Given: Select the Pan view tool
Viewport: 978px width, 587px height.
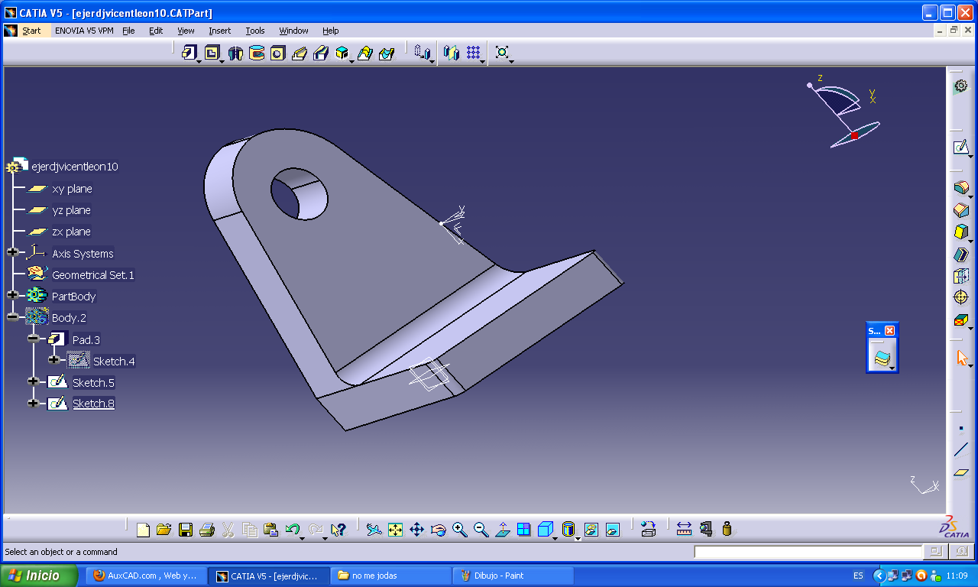Looking at the screenshot, I should [416, 529].
